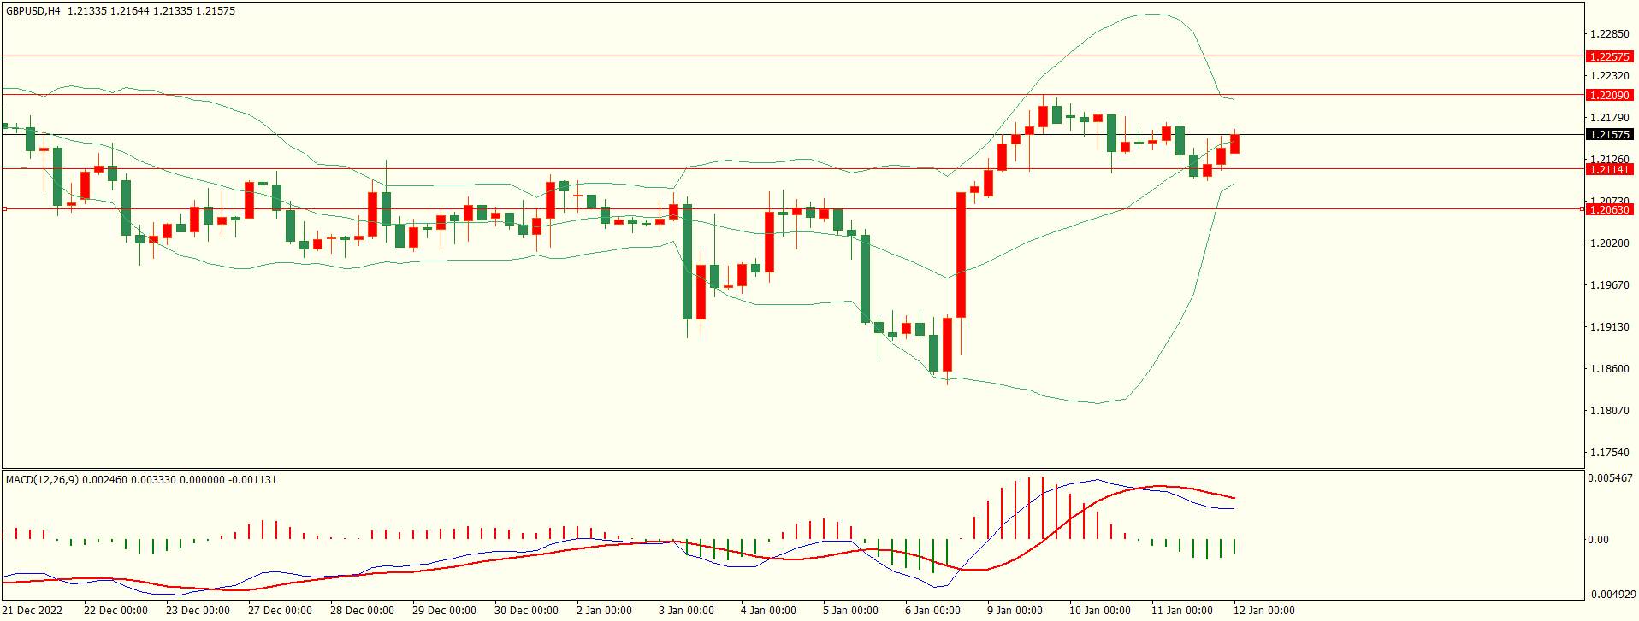Viewport: 1639px width, 621px height.
Task: Click the black current price label 1.21575
Action: [x=1609, y=134]
